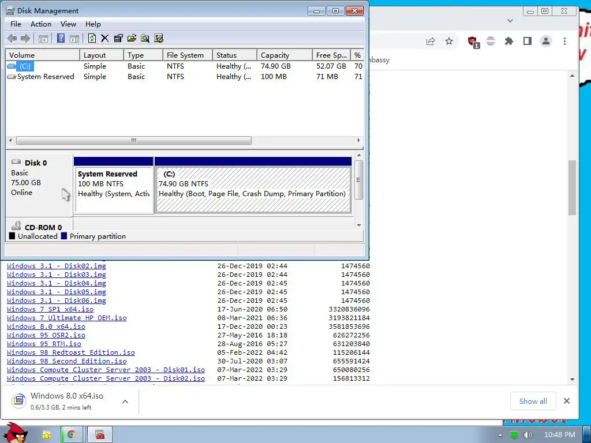591x443 pixels.
Task: Expand Chrome tab search chevron
Action: 510,21
